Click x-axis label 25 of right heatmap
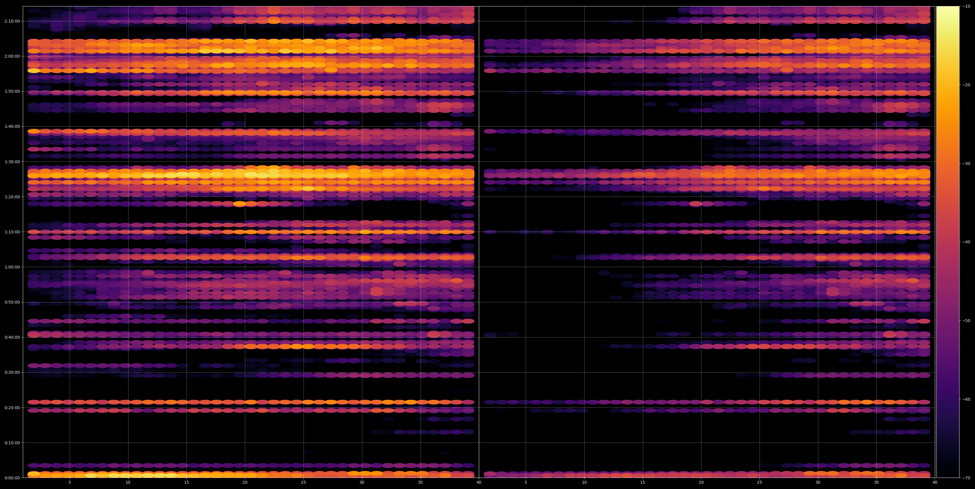Viewport: 975px width, 489px height. click(x=760, y=483)
